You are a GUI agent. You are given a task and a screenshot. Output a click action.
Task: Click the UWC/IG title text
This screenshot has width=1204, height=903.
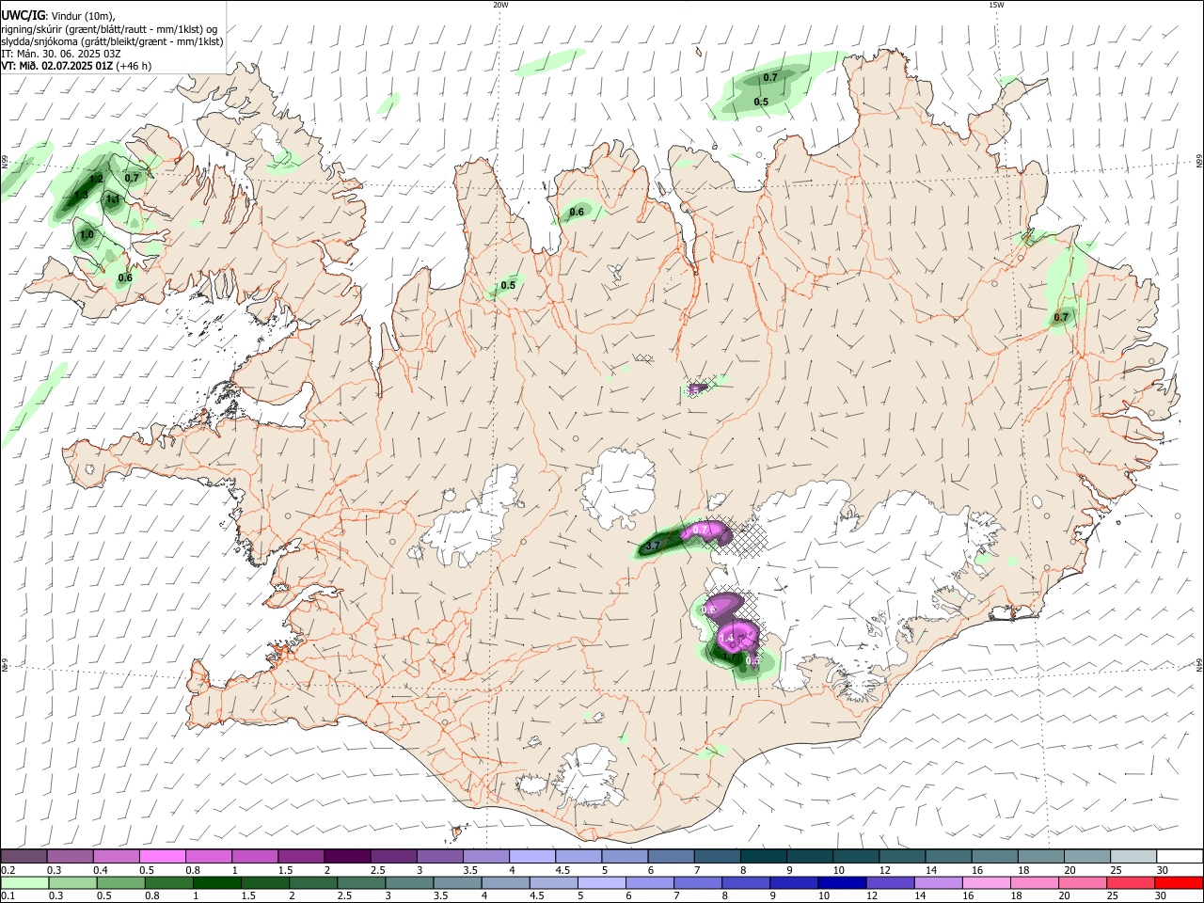point(23,15)
